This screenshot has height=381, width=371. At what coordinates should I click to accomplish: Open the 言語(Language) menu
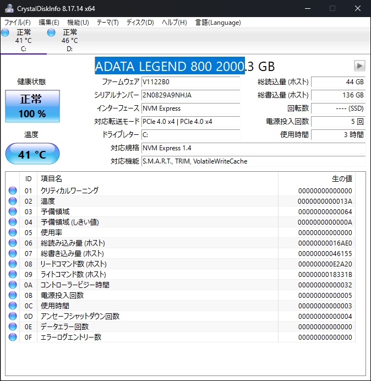[x=218, y=23]
